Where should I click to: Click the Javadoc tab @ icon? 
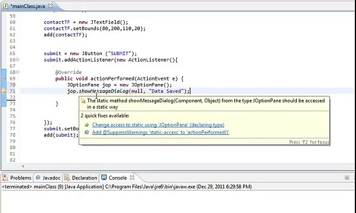click(x=38, y=177)
